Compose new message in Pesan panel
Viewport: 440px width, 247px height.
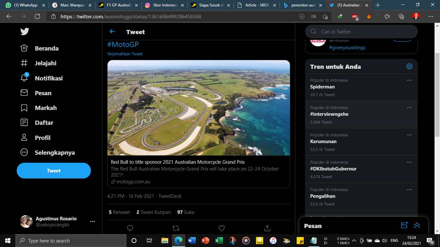click(405, 225)
